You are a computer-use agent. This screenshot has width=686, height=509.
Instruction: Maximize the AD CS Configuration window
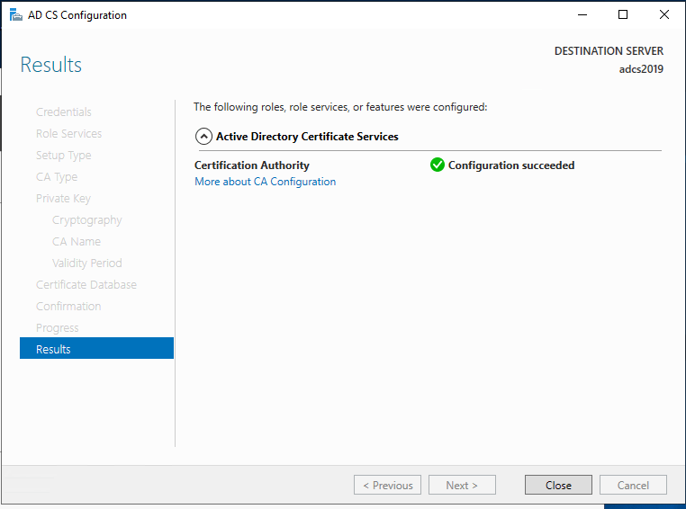click(x=623, y=14)
